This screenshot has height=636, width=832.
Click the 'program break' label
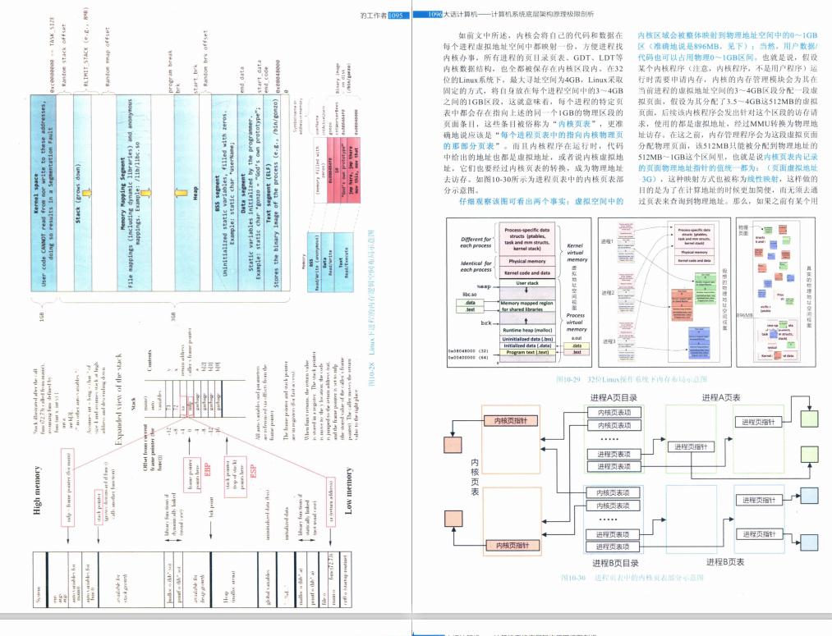(170, 71)
